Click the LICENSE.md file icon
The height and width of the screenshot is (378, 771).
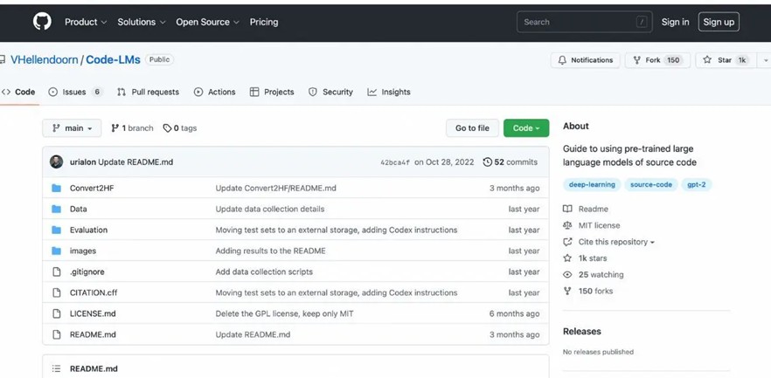click(x=57, y=313)
